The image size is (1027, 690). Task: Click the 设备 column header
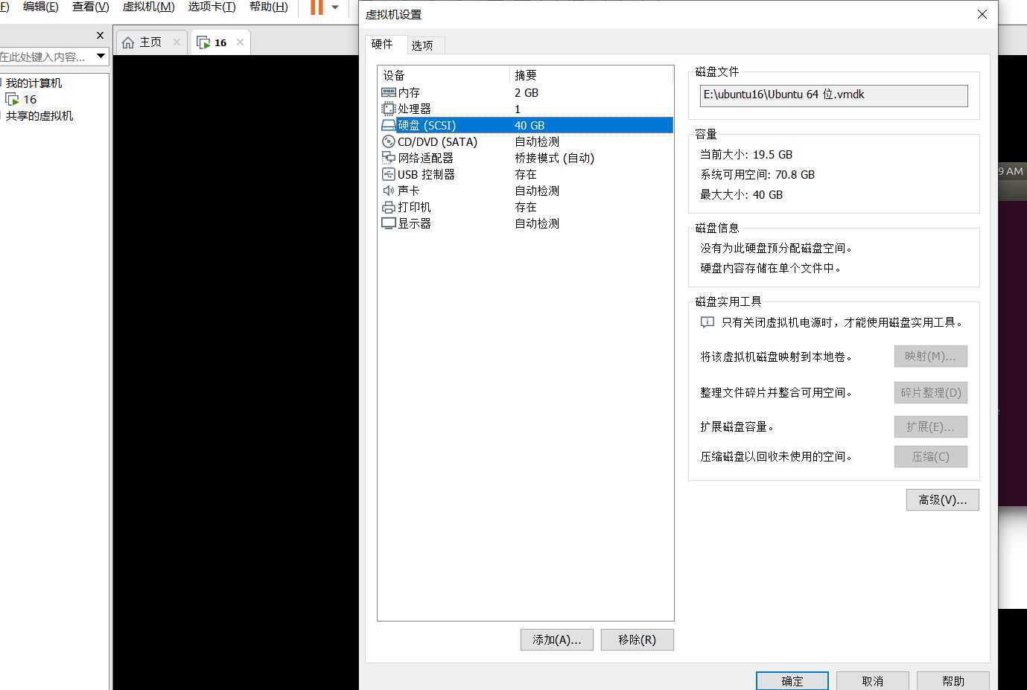(x=444, y=75)
